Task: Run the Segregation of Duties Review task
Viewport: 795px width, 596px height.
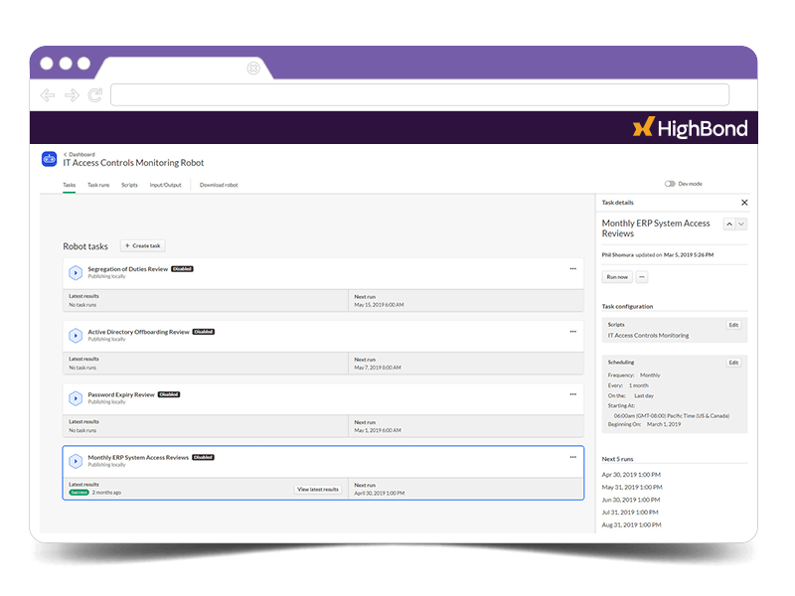Action: (76, 272)
